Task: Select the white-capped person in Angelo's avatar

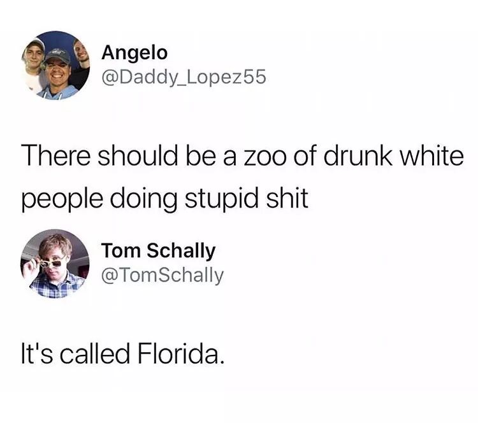Action: tap(33, 64)
